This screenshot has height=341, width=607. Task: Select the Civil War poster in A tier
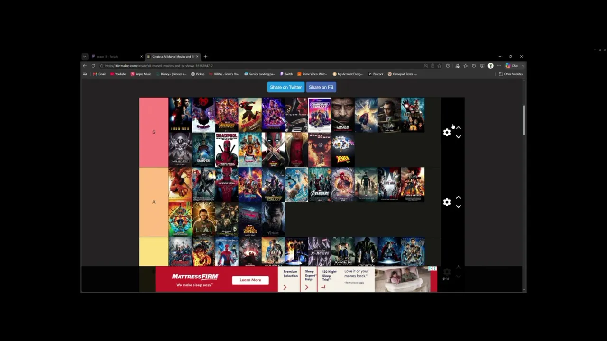pyautogui.click(x=389, y=185)
